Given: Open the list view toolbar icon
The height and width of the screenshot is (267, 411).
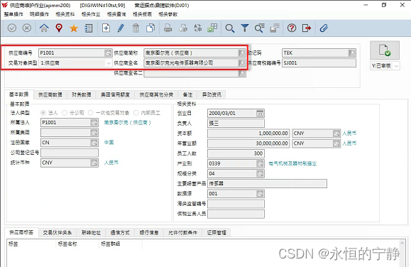Looking at the screenshot, I should [89, 28].
